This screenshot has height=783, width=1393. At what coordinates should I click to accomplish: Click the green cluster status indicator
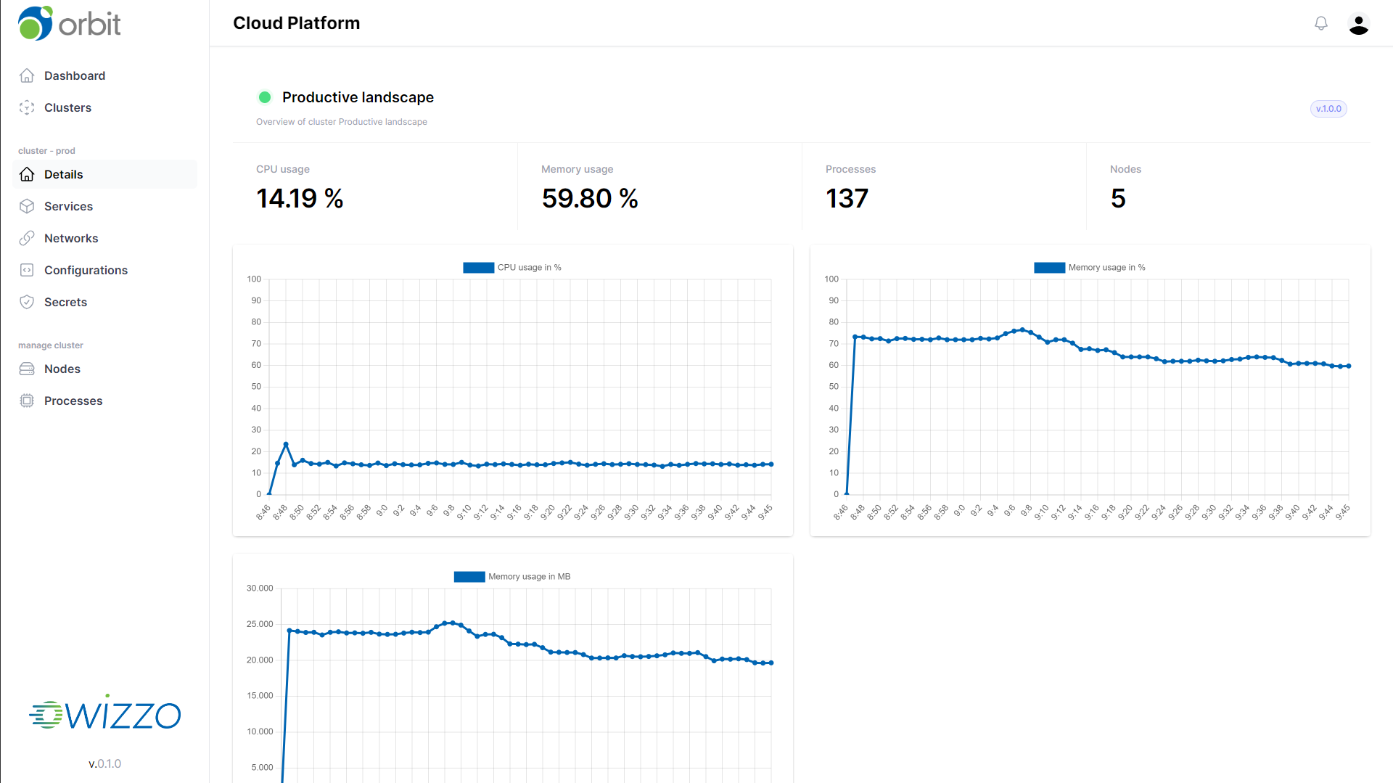[x=265, y=97]
